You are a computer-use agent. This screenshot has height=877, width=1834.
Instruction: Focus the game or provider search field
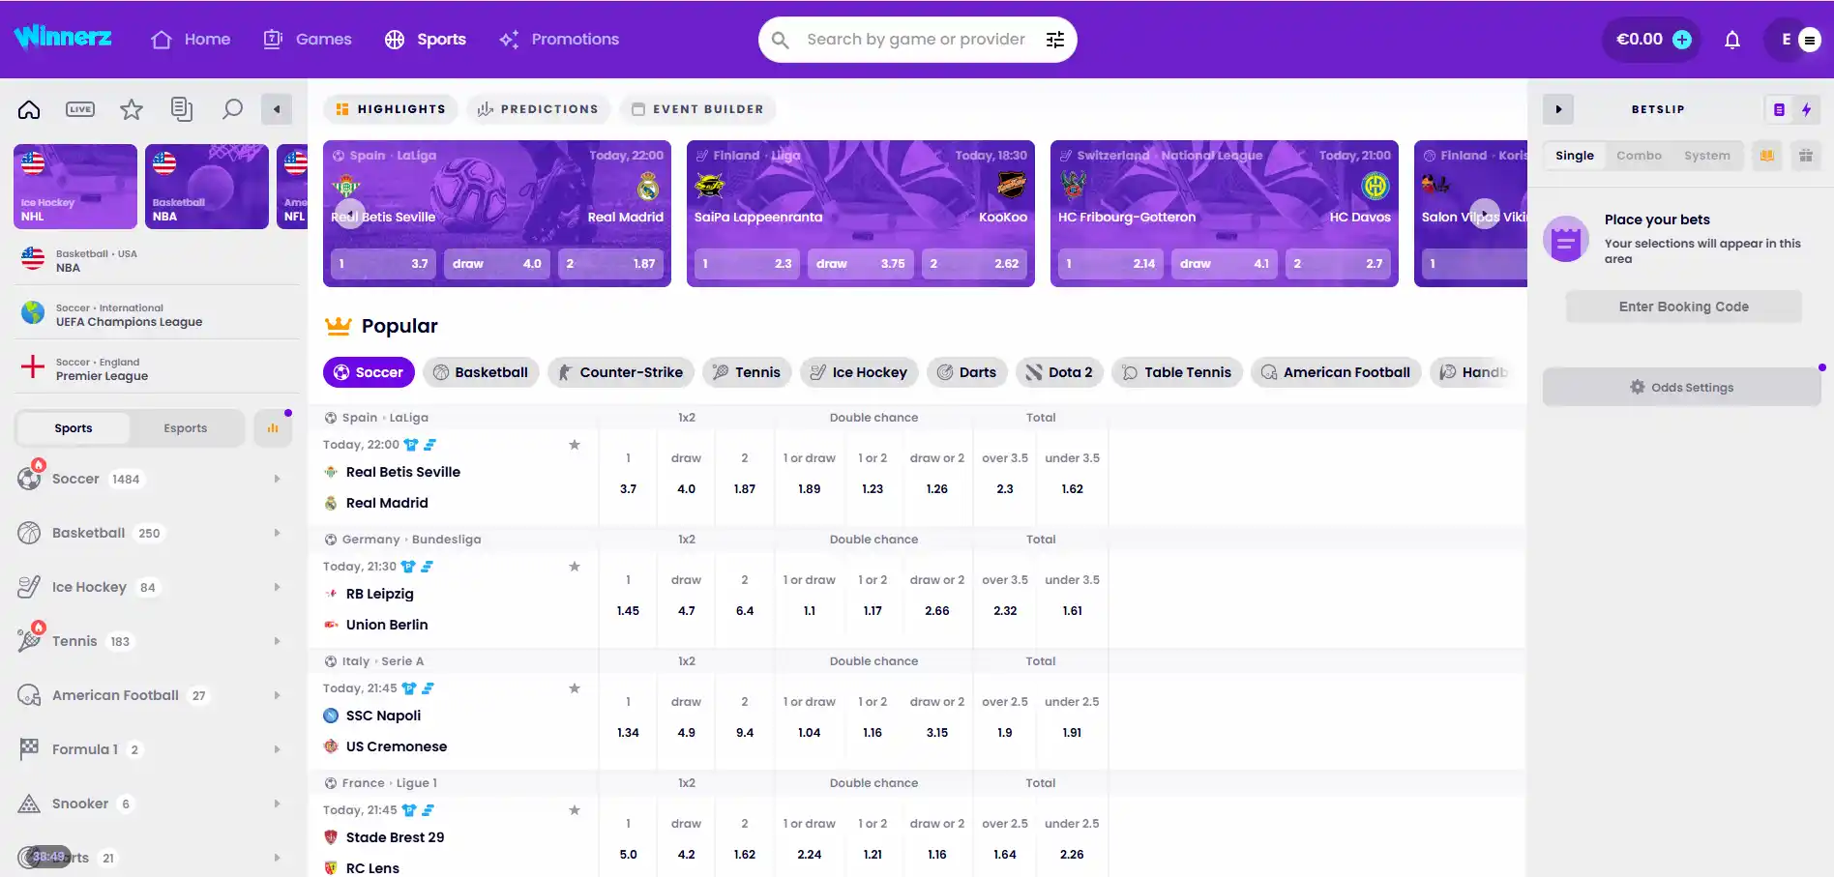click(915, 40)
